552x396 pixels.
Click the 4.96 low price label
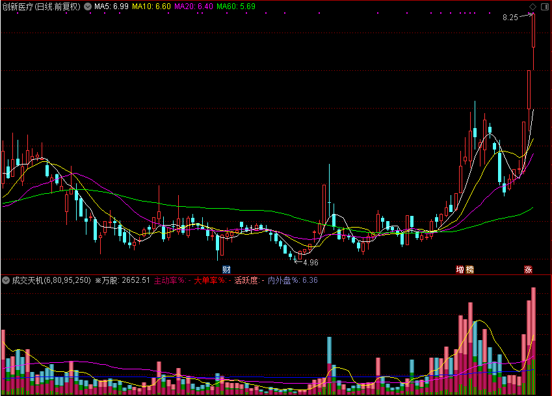click(311, 263)
